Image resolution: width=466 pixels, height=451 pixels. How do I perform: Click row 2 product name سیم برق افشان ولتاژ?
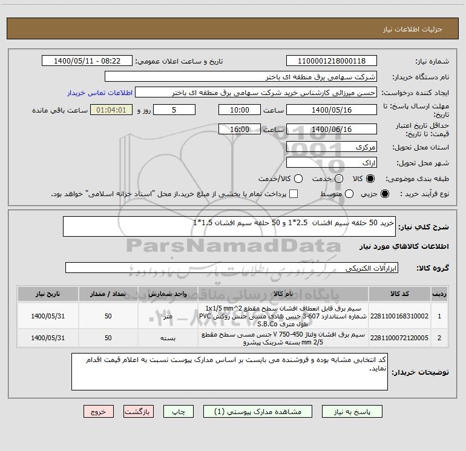283,338
